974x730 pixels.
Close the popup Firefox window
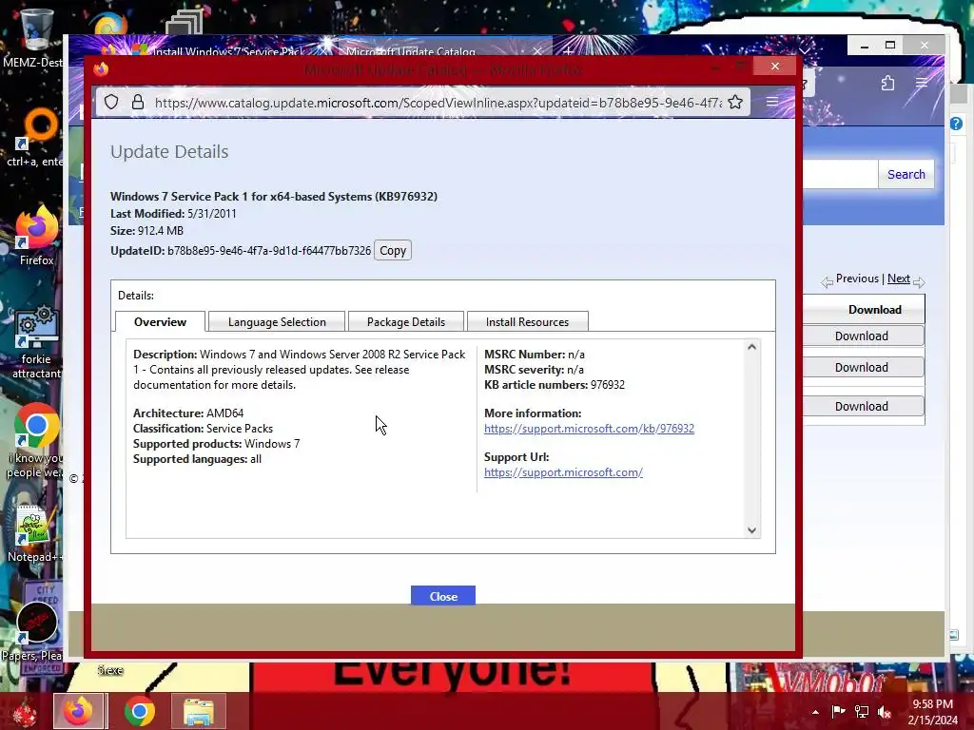pos(774,67)
